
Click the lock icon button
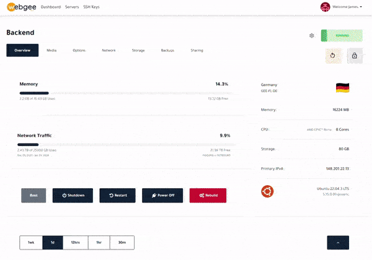(355, 56)
